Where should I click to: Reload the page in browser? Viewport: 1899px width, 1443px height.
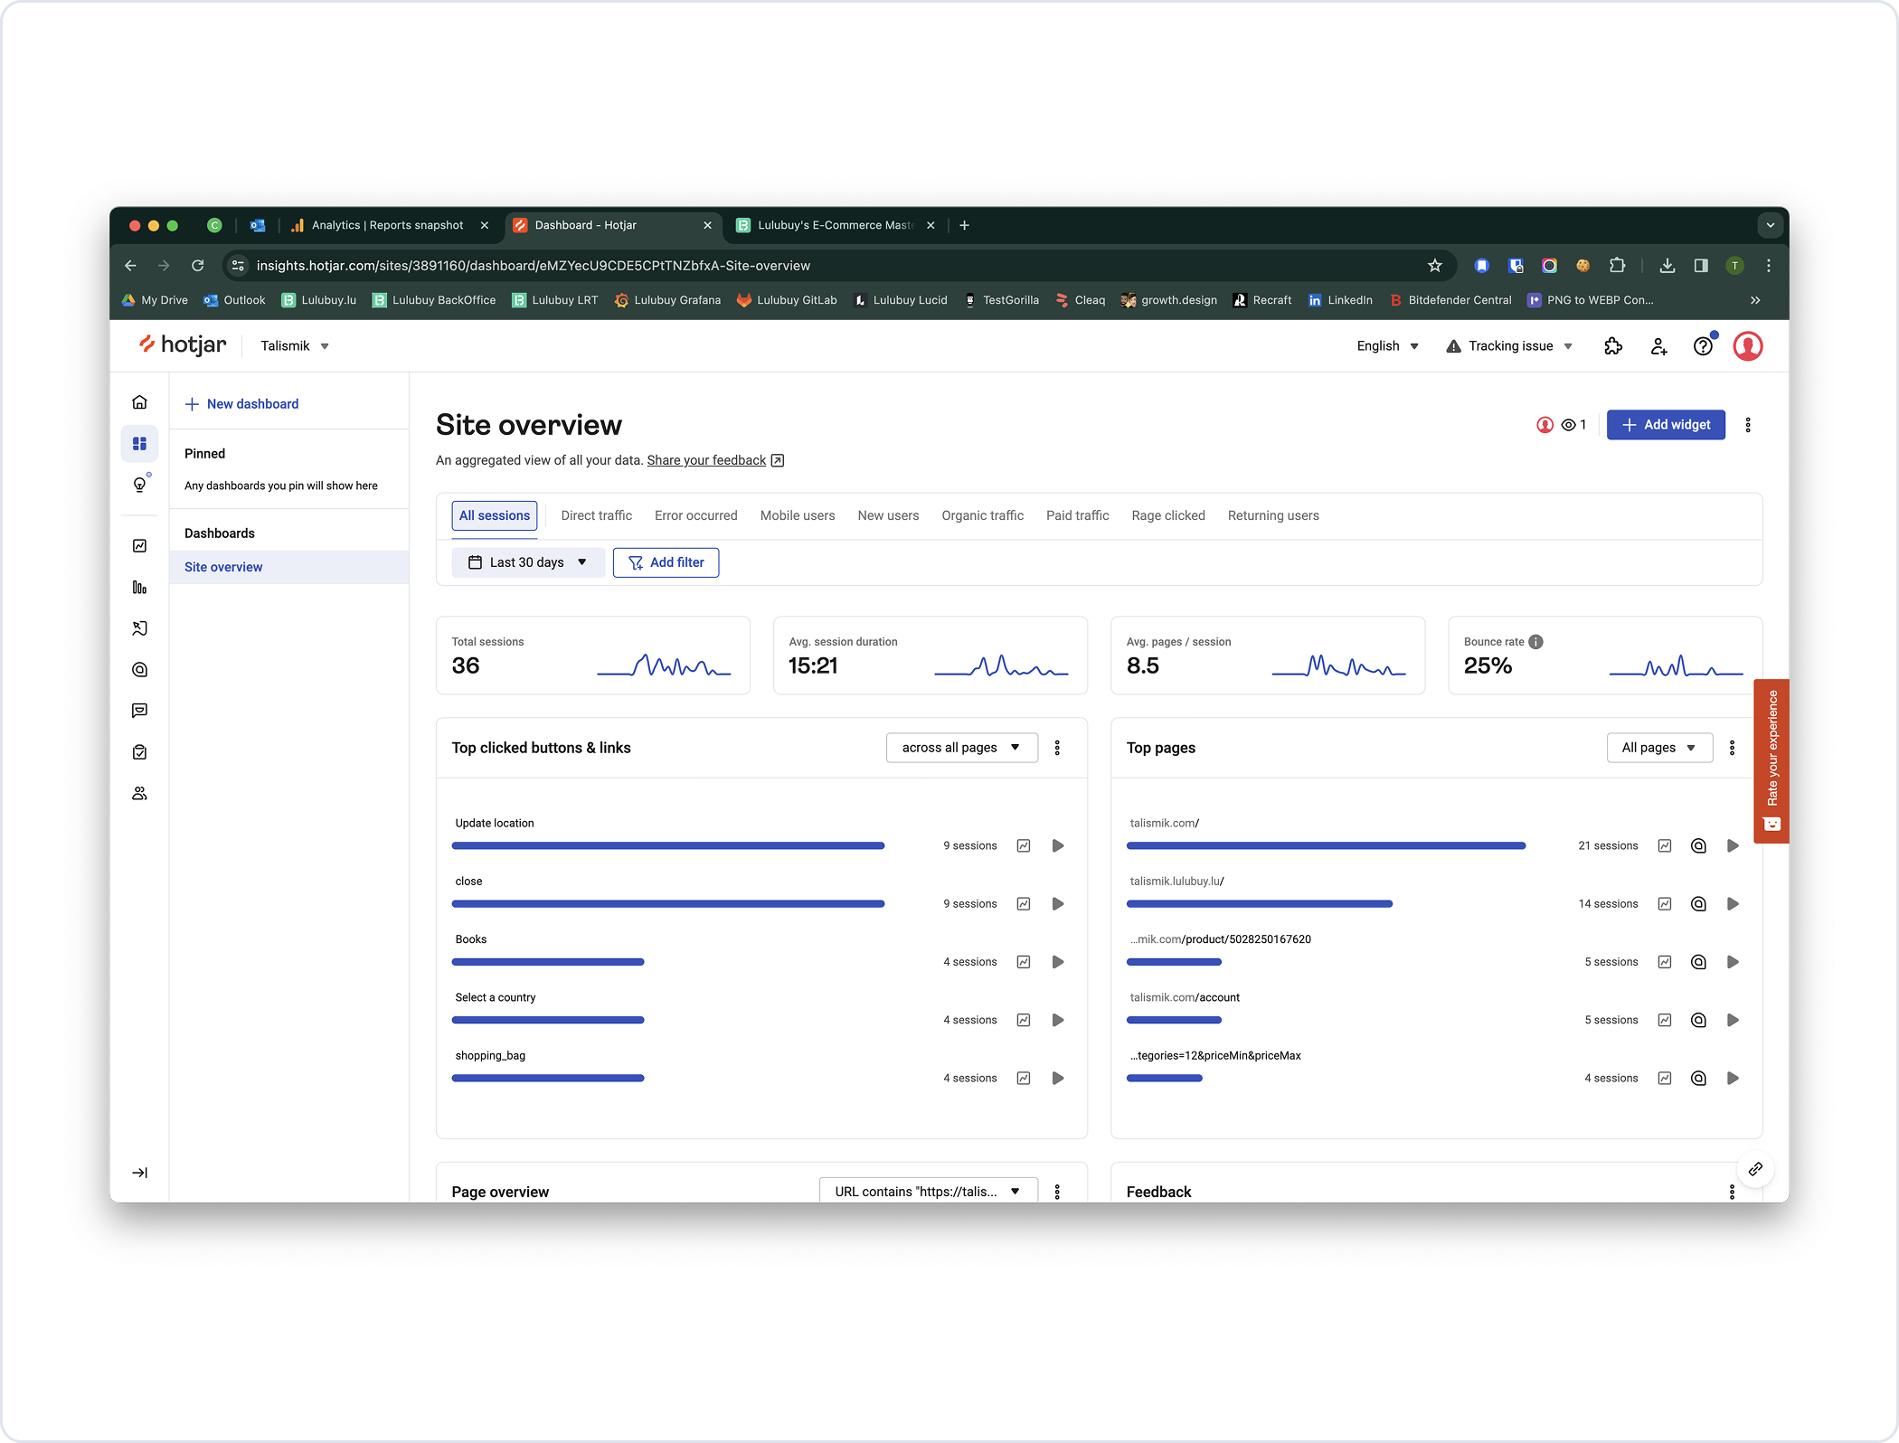[197, 266]
